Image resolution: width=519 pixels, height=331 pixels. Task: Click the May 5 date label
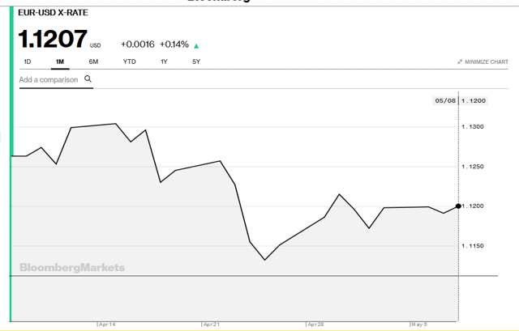pyautogui.click(x=419, y=325)
